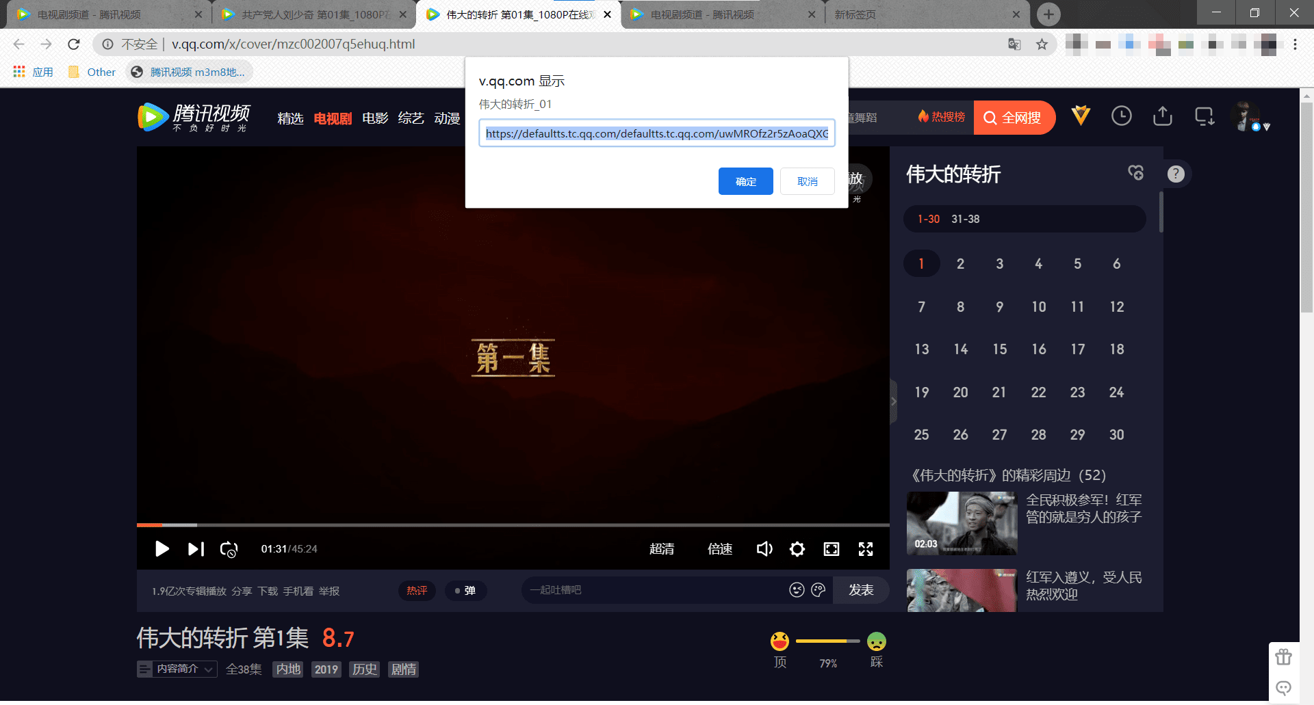This screenshot has height=705, width=1314.
Task: Play the video with the play button
Action: click(162, 549)
